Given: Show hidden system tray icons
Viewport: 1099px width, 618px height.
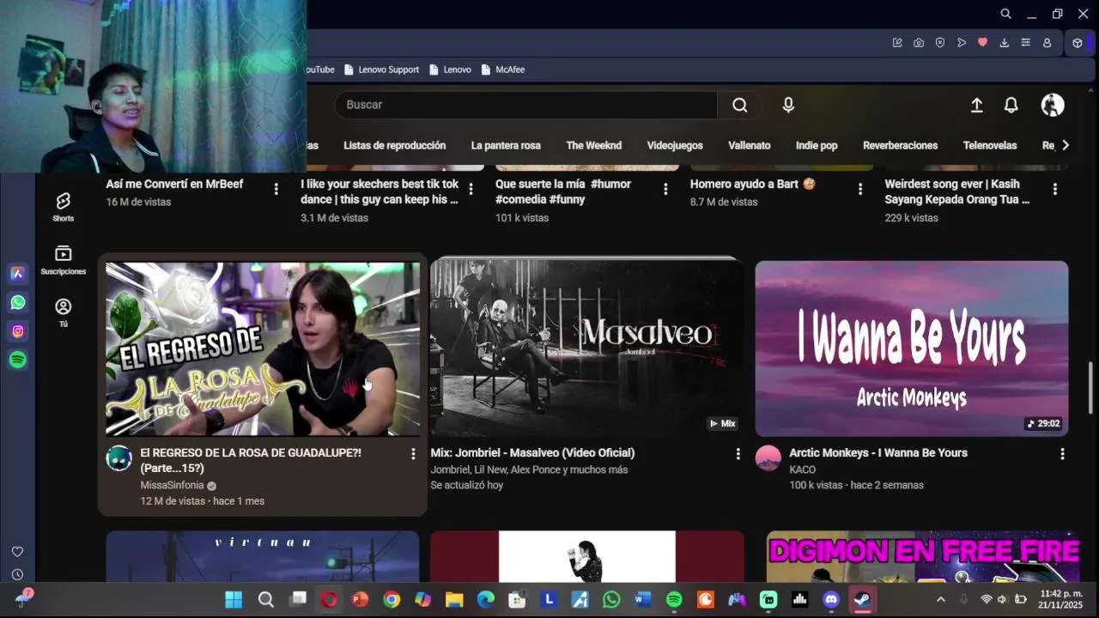Looking at the screenshot, I should click(941, 600).
